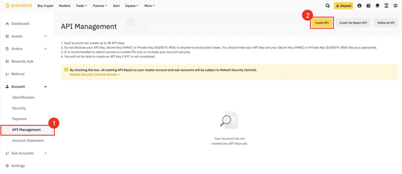
Task: Open the language globe icon
Action: click(x=395, y=6)
